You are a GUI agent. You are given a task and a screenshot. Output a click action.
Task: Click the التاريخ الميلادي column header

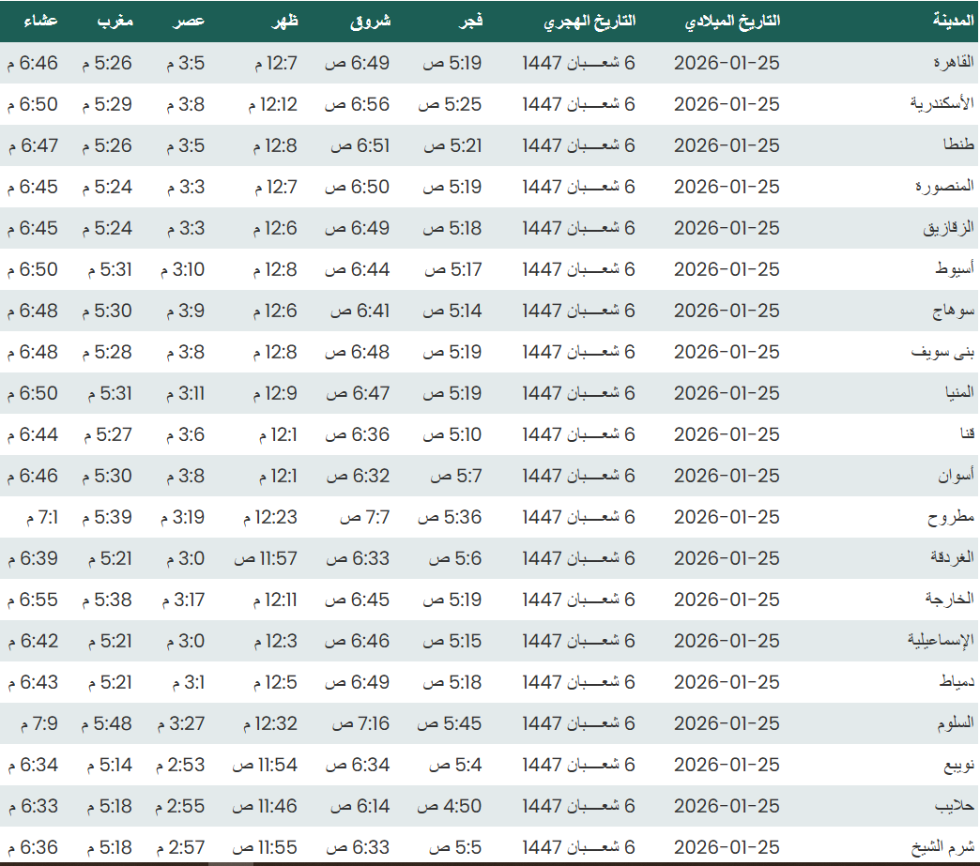click(732, 21)
